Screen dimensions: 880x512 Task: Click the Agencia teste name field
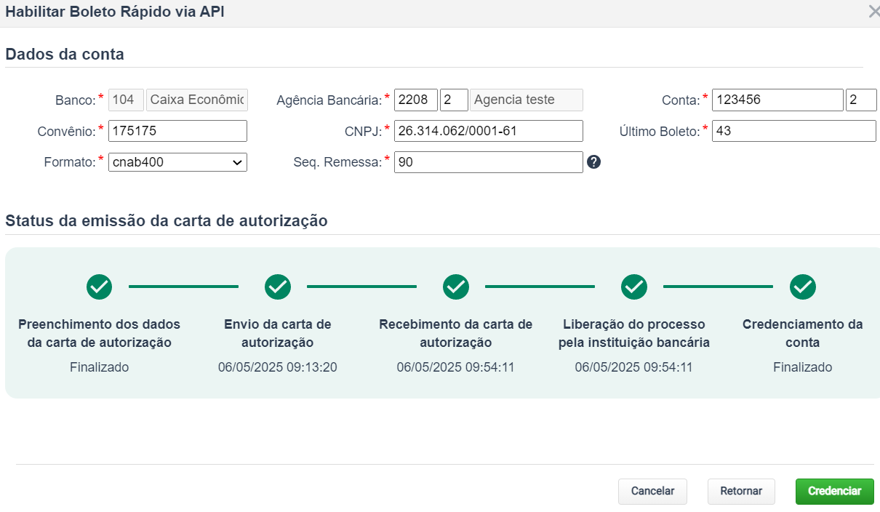527,100
